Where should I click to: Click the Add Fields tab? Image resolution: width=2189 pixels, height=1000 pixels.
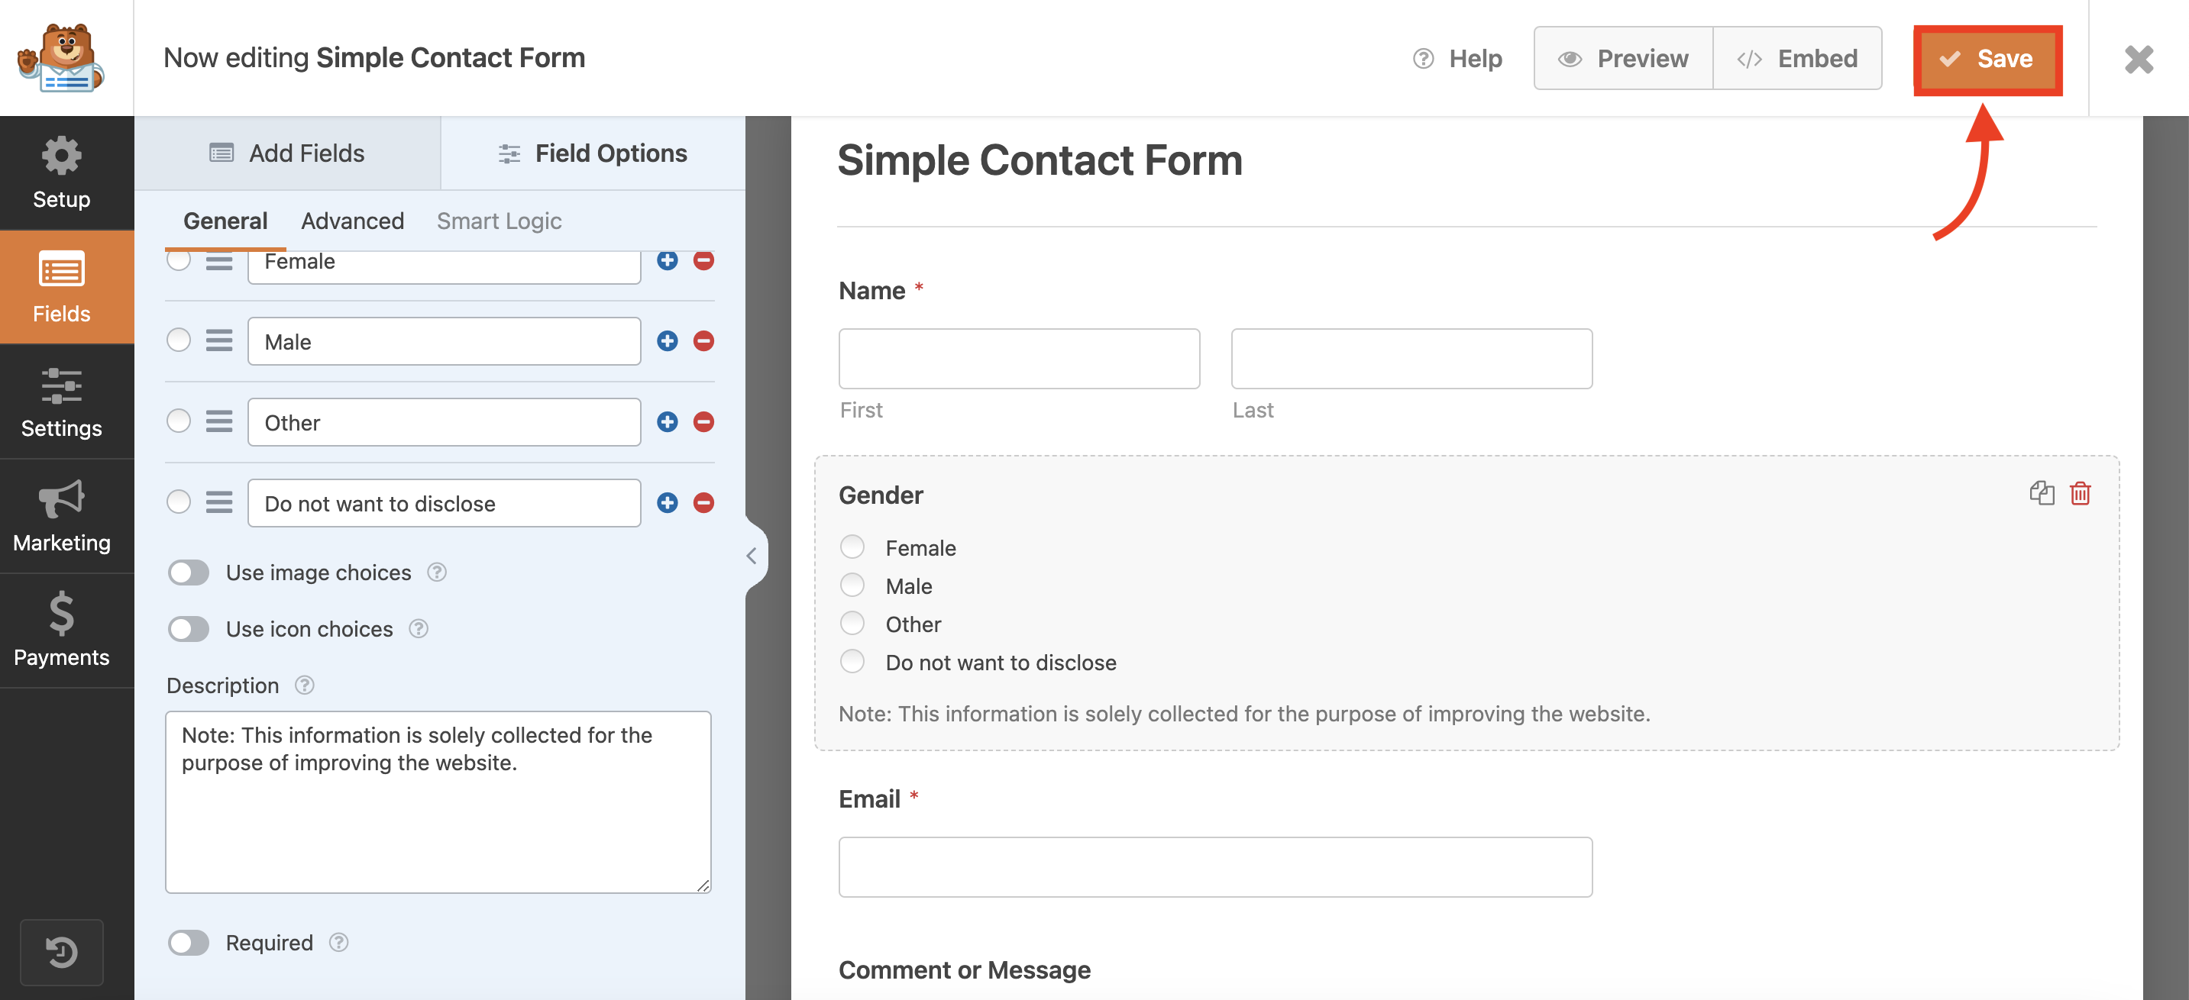coord(288,153)
